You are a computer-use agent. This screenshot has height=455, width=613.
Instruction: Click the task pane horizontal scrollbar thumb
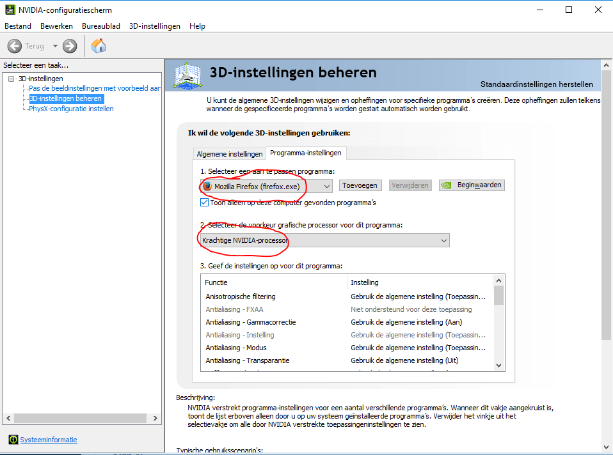click(80, 418)
